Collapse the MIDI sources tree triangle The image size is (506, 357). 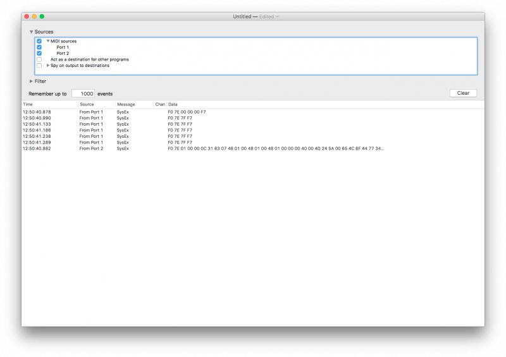(48, 41)
